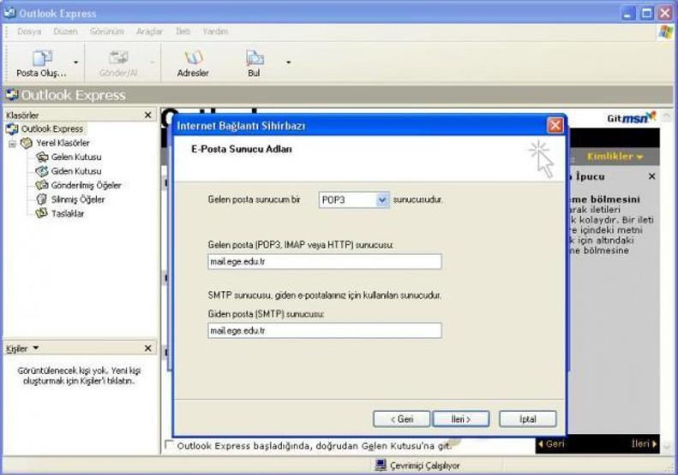
Task: Open the Araçlar menu
Action: (149, 31)
